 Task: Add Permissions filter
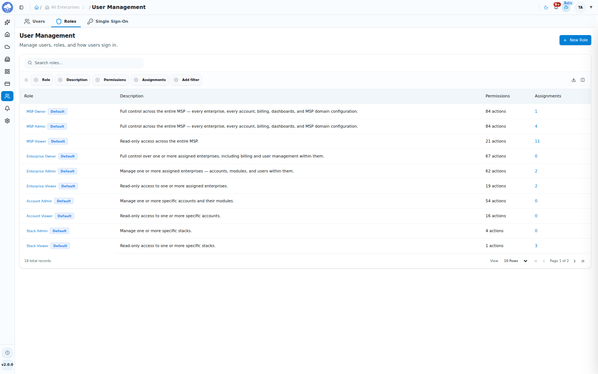[x=111, y=80]
